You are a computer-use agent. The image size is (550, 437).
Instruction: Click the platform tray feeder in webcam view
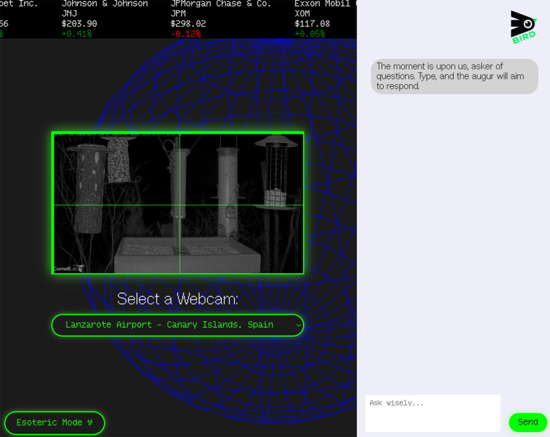[x=187, y=255]
